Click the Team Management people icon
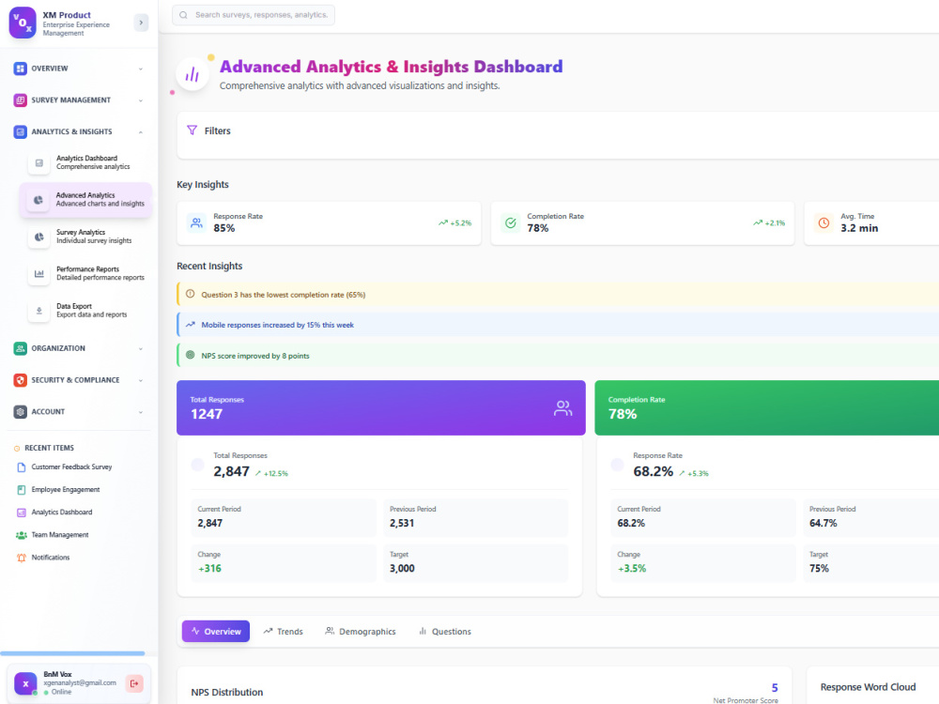This screenshot has width=939, height=704. coord(22,535)
